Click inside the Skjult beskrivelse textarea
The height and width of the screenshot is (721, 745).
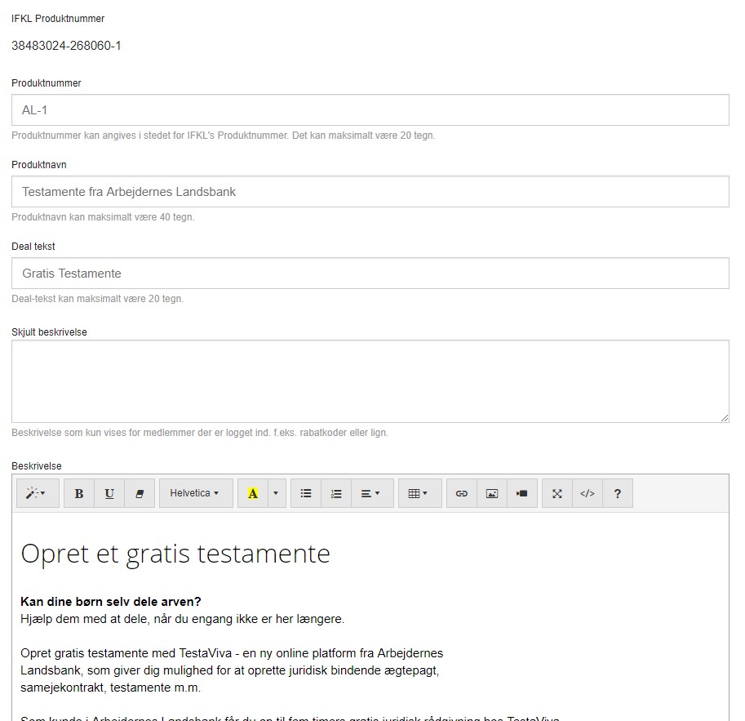click(370, 381)
